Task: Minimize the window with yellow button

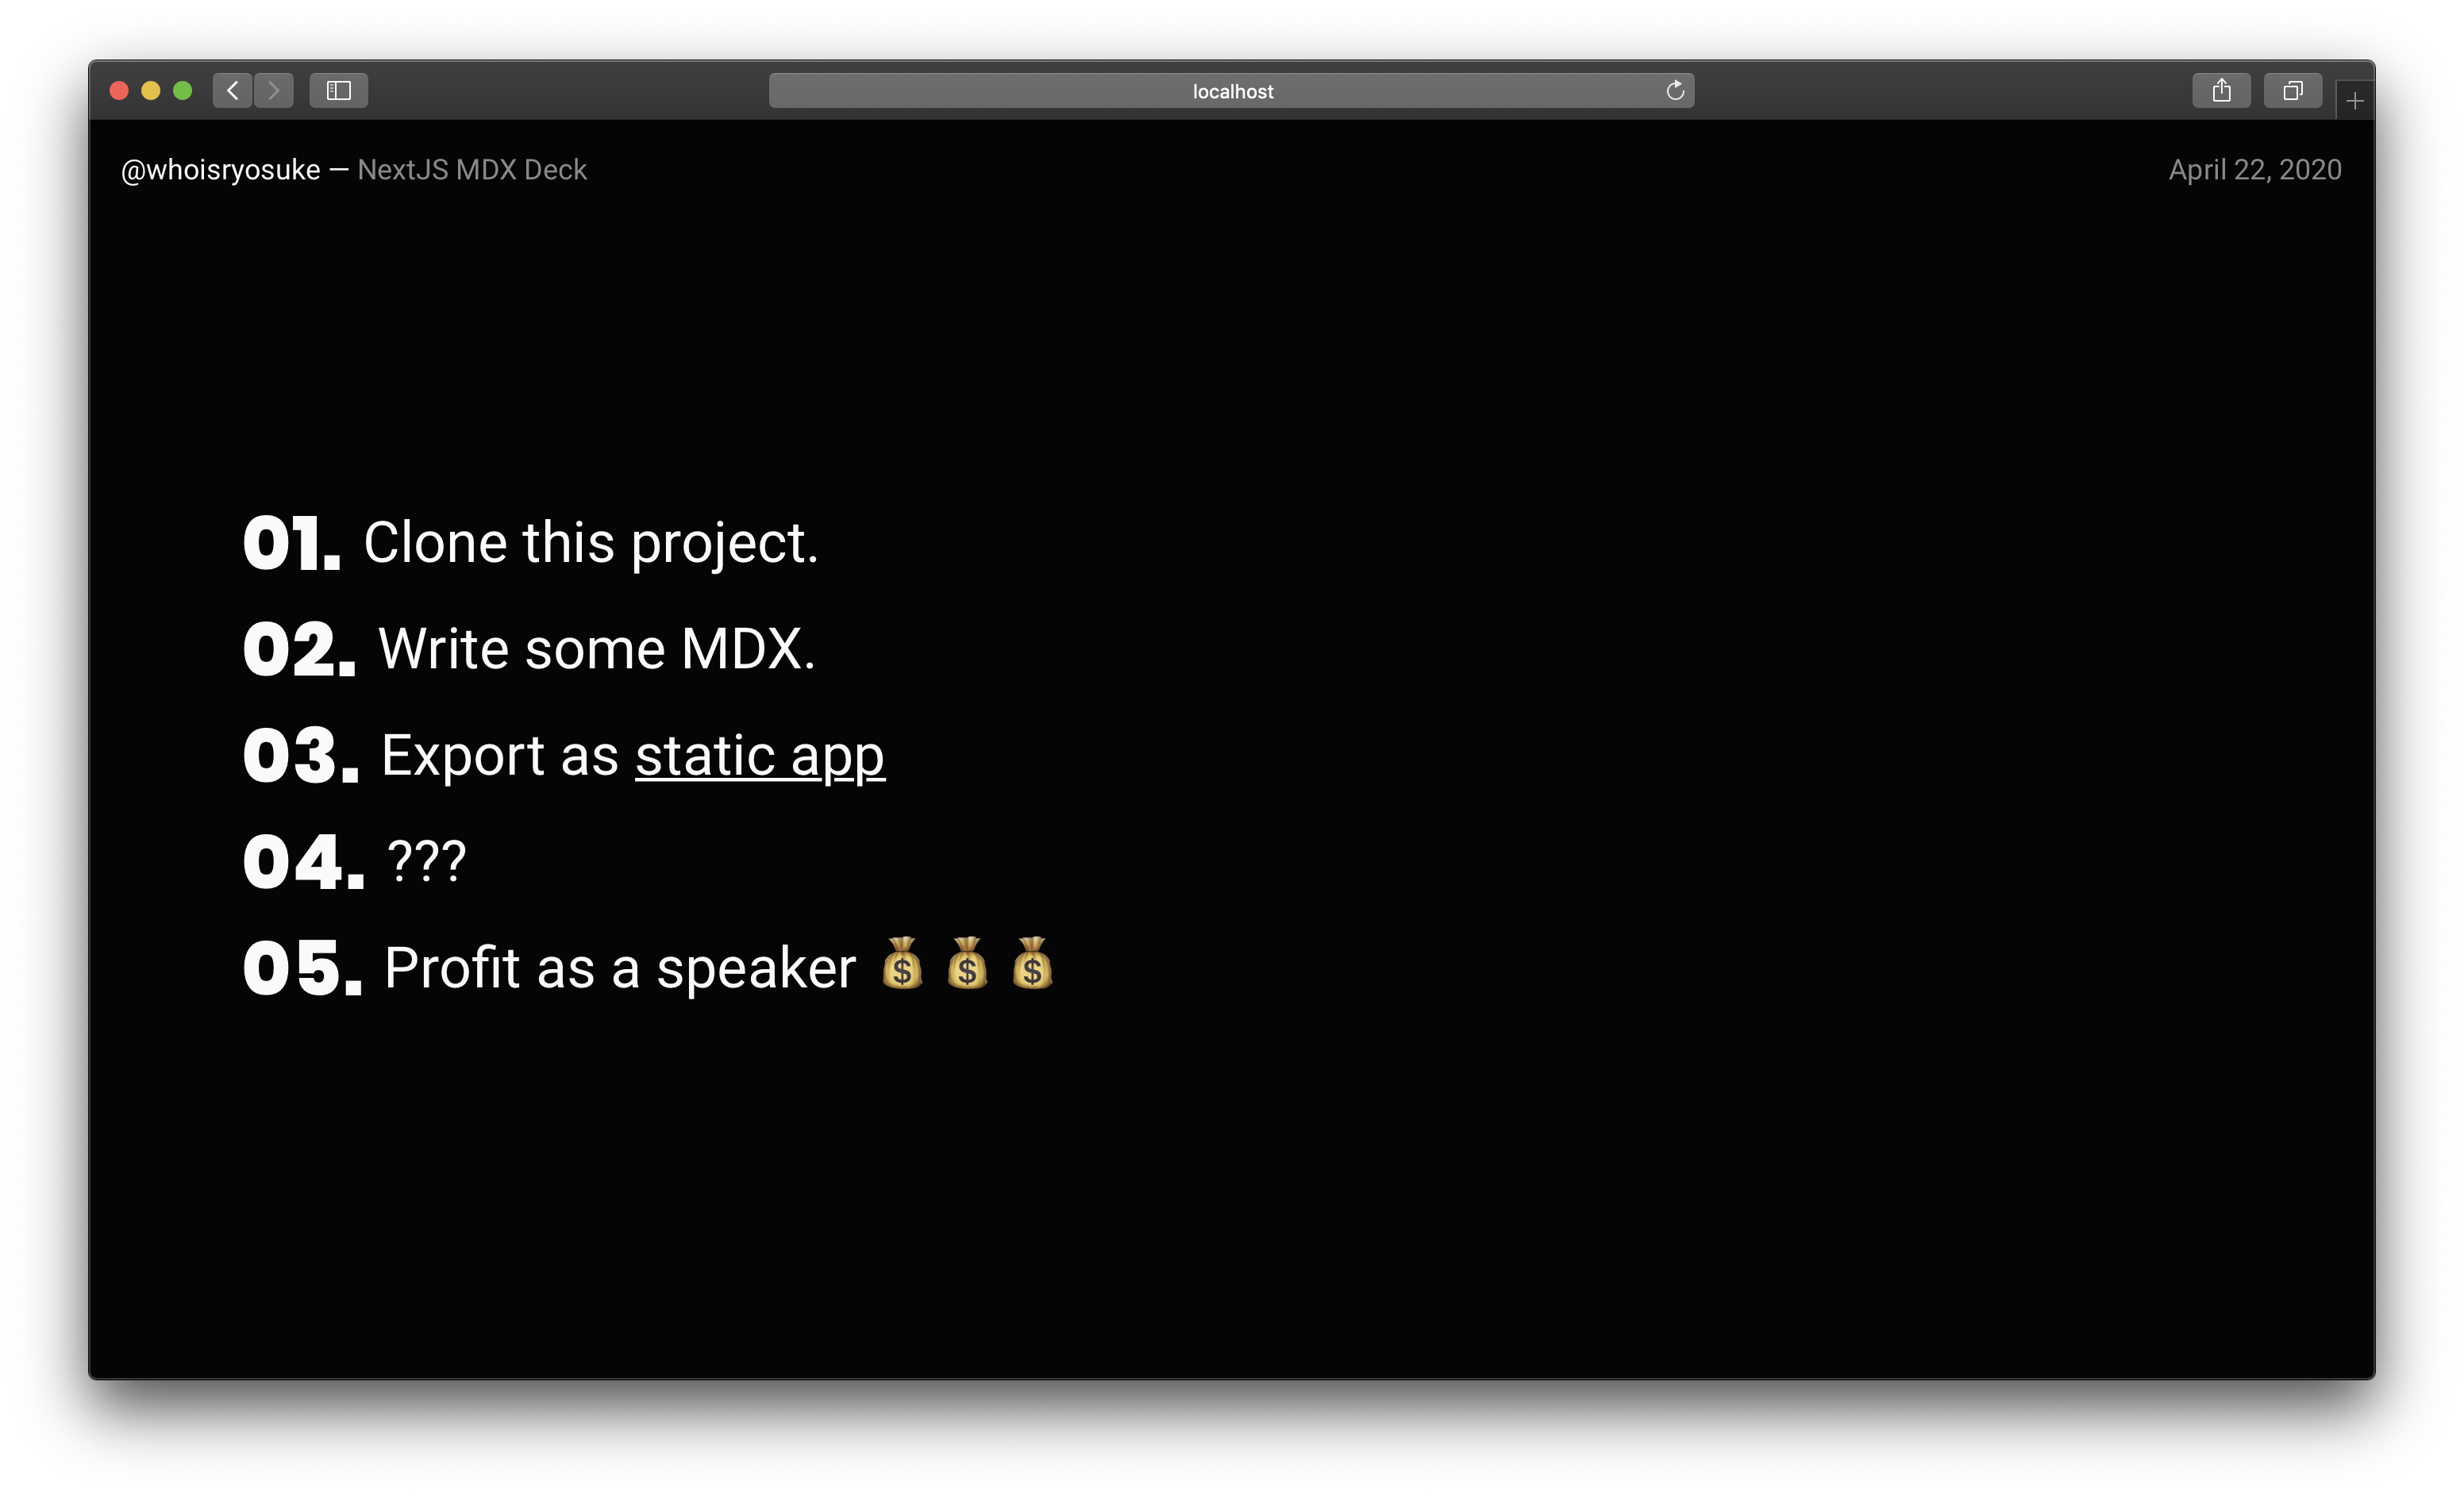Action: 150,90
